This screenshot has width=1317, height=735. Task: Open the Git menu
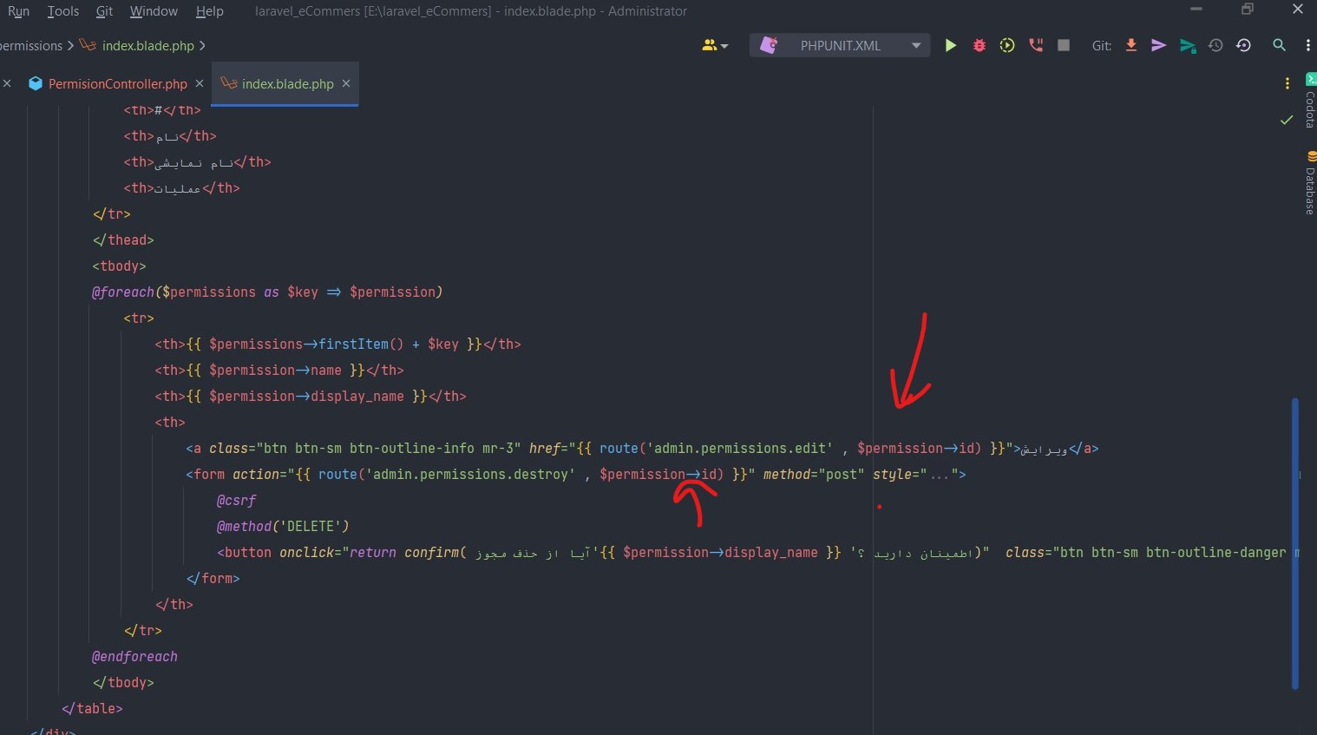pos(104,11)
